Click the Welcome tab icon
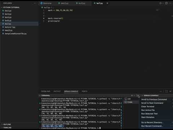Image resolution: width=173 pixels, height=130 pixels. (x=41, y=3)
